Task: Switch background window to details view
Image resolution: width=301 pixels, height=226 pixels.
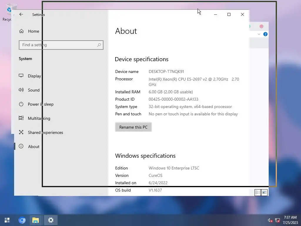Action: click(x=257, y=192)
